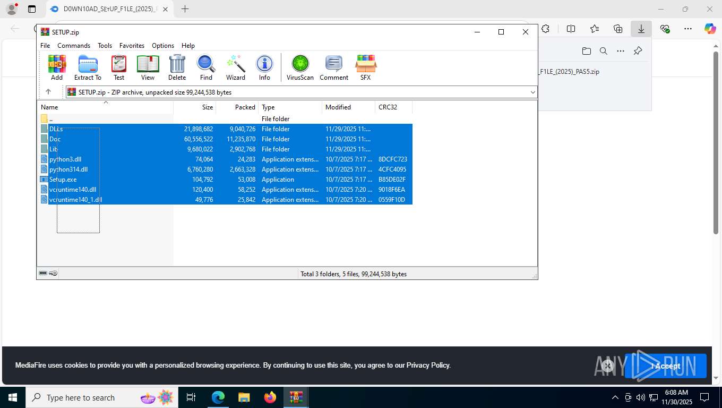Open Firefox from taskbar
The height and width of the screenshot is (408, 722).
(x=270, y=397)
